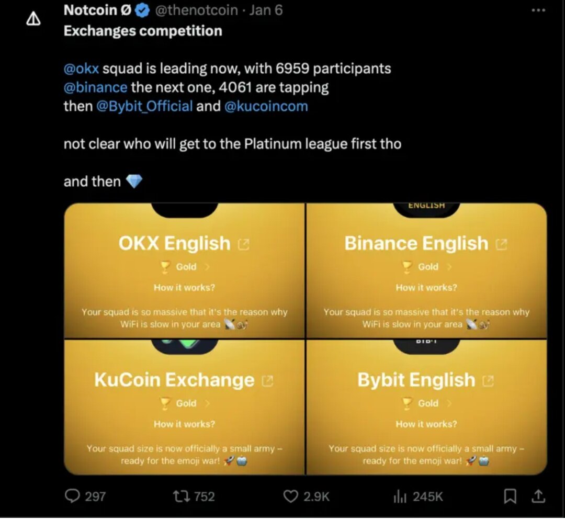The width and height of the screenshot is (565, 520).
Task: Open external link icon beside KuCoin Exchange
Action: click(267, 381)
